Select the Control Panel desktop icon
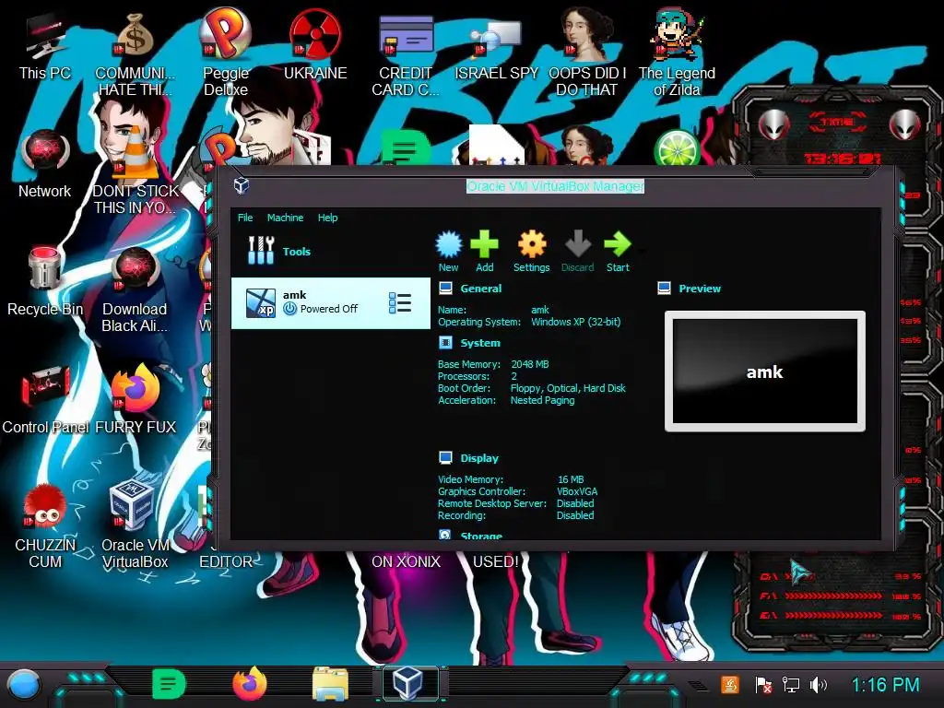 pyautogui.click(x=46, y=400)
